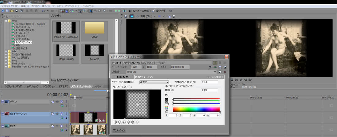Pick a color with the eyedropper tool
Image resolution: width=337 pixels, height=137 pixels.
click(x=166, y=112)
